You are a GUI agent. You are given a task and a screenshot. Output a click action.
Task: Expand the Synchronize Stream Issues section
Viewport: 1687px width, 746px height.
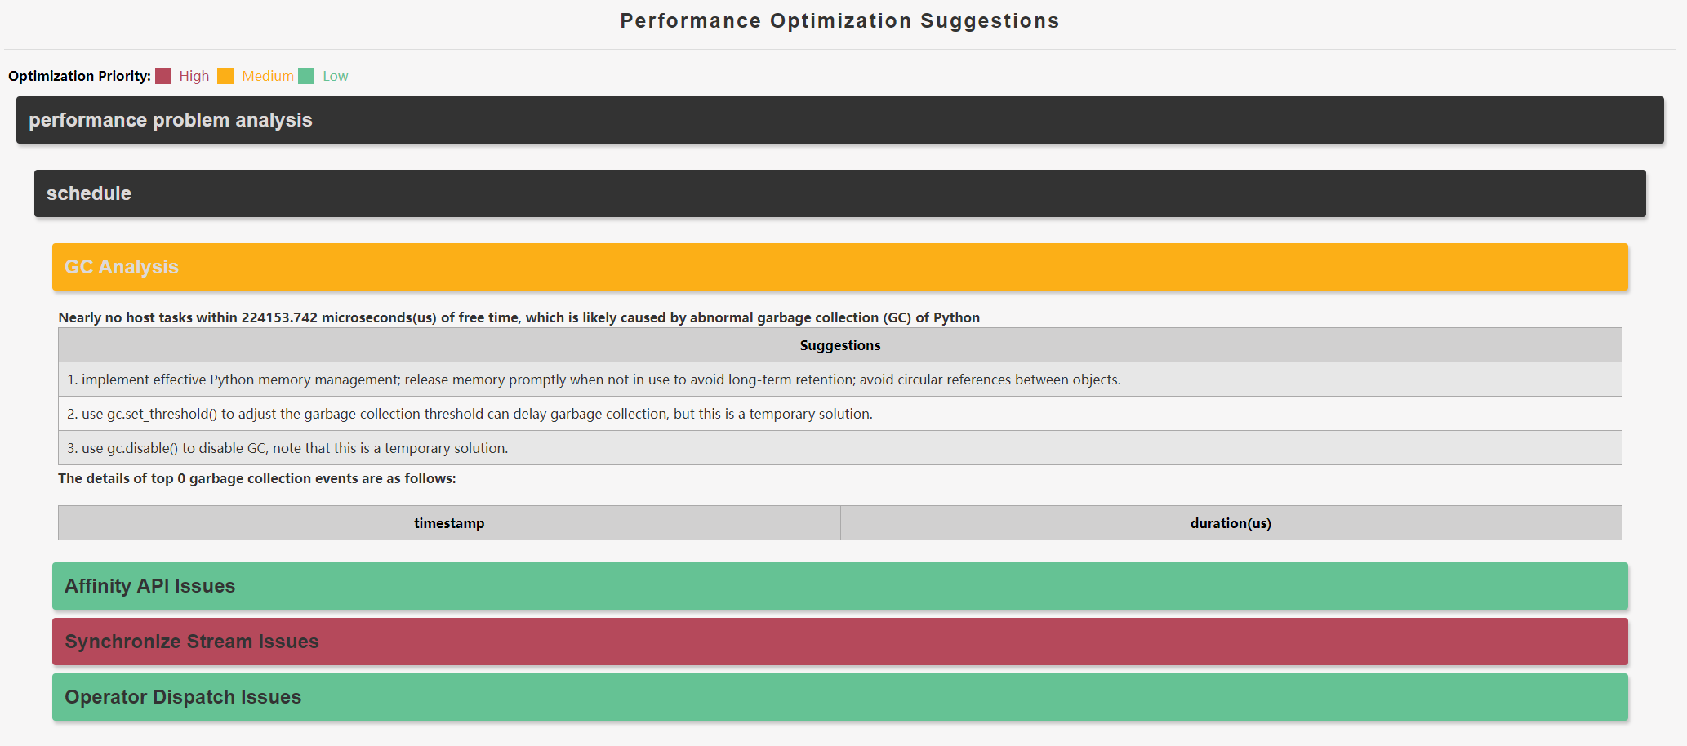tap(839, 642)
